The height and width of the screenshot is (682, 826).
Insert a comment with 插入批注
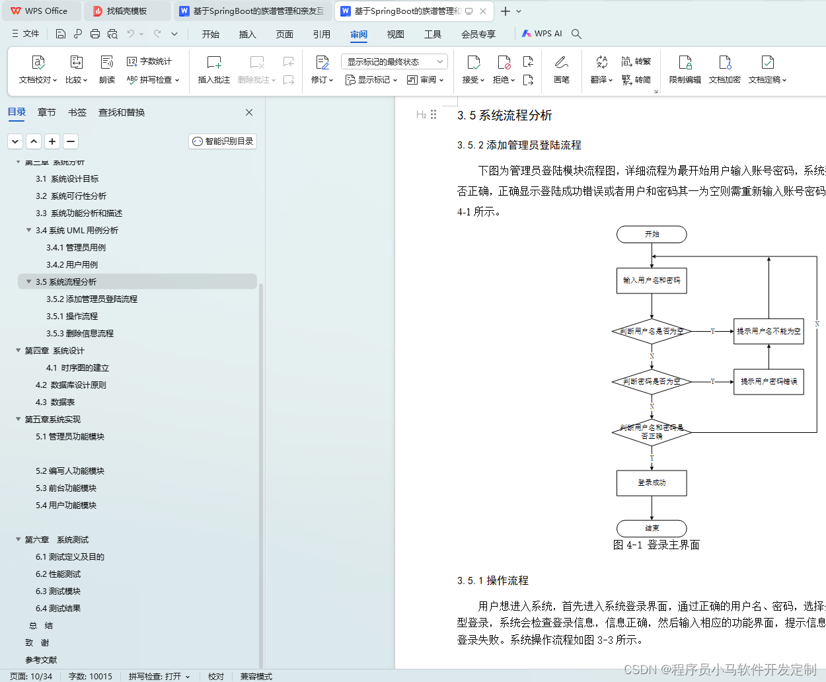coord(213,69)
